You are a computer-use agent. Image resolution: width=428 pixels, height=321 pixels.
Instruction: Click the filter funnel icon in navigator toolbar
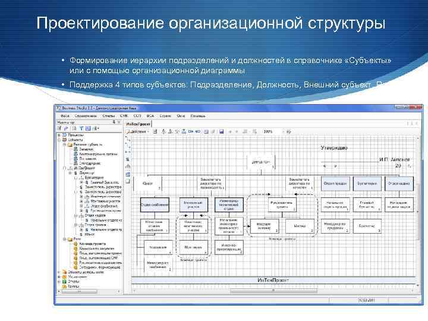[81, 128]
